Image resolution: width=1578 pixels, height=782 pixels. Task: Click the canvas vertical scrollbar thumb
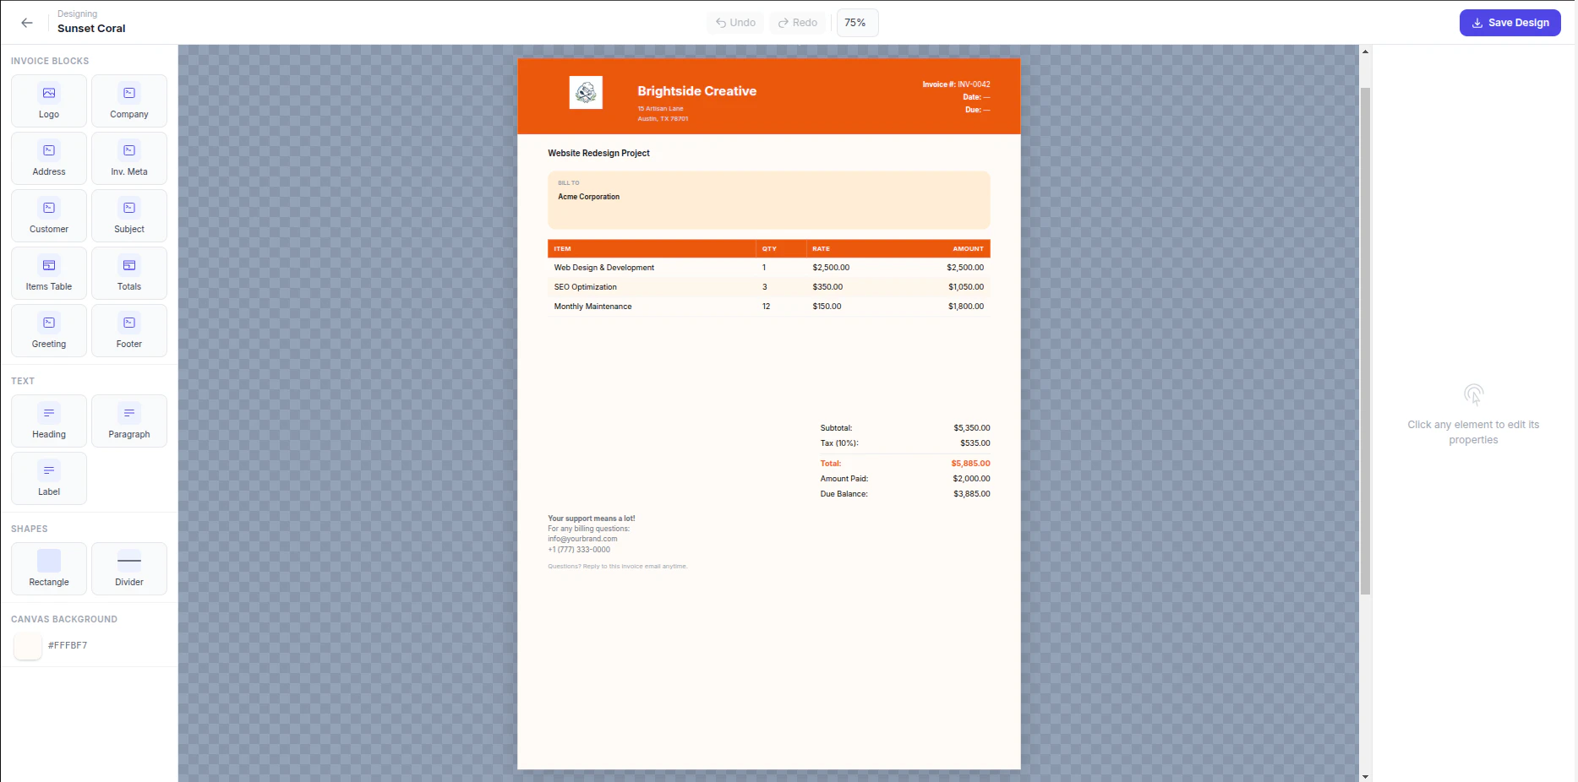[1365, 340]
